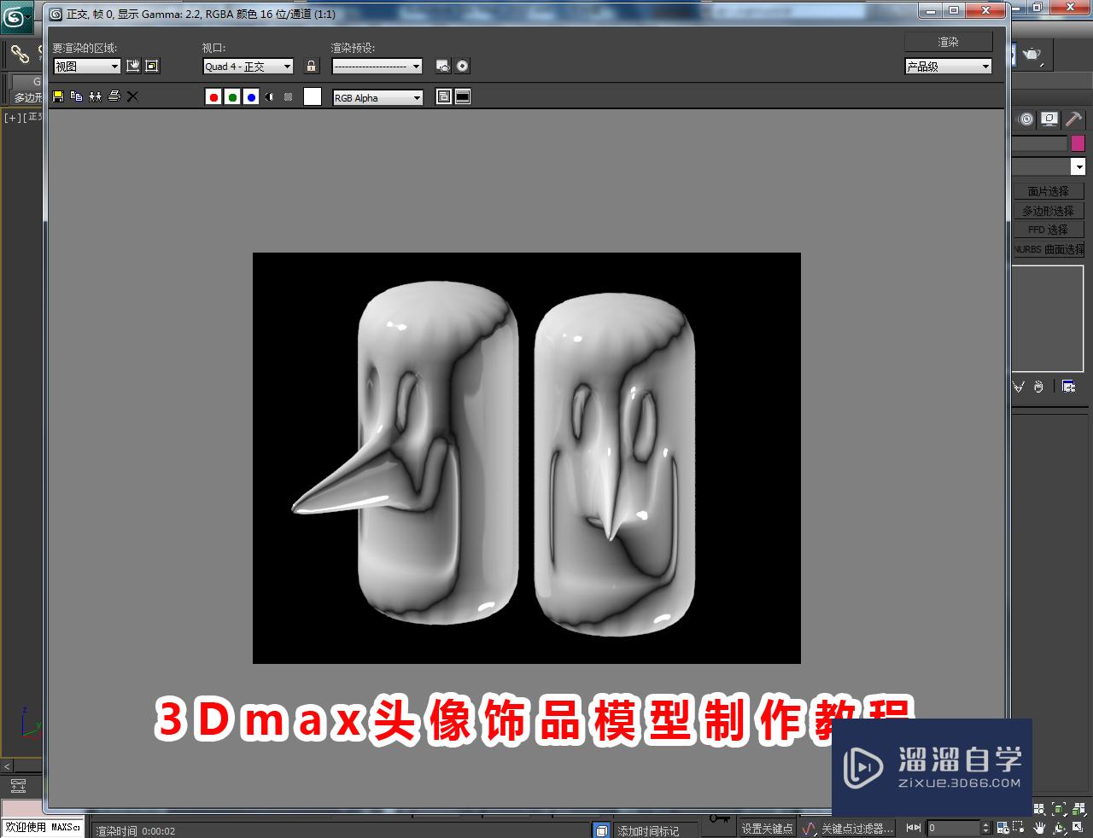Click the Clone Rendered Frame Window icon
The height and width of the screenshot is (838, 1093).
pos(96,96)
